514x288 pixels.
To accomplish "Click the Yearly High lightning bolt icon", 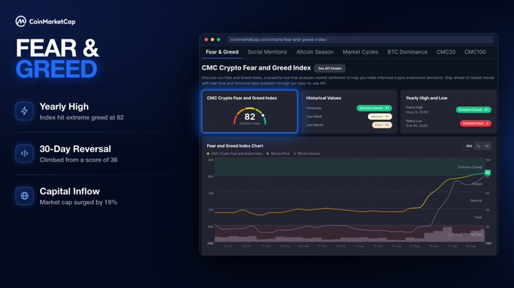I will [x=24, y=111].
